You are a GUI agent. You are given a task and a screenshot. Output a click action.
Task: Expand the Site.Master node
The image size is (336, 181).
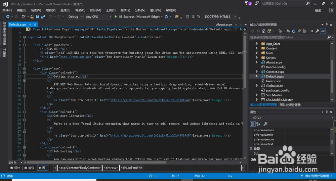click(x=257, y=95)
